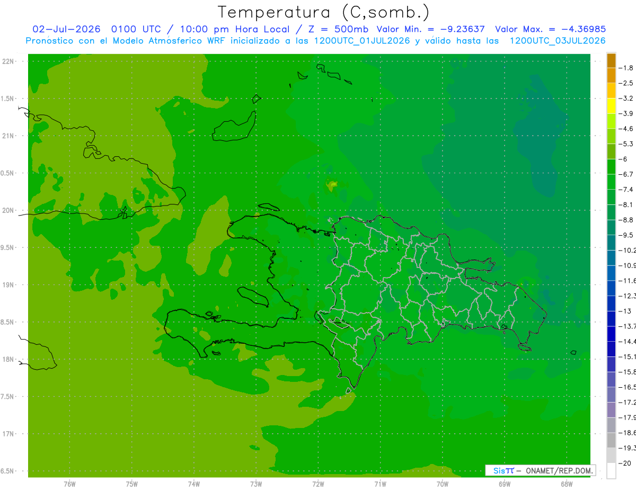636x491 pixels.
Task: Click the "22N" latitude axis label
Action: [8, 61]
